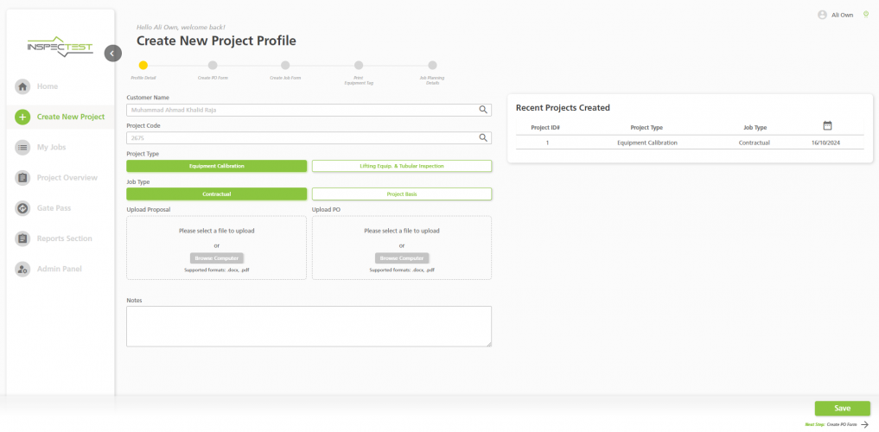879x432 pixels.
Task: Choose Project Basis job type
Action: coord(402,194)
